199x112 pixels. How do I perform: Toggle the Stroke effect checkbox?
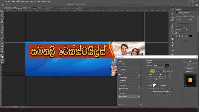tap(119, 75)
